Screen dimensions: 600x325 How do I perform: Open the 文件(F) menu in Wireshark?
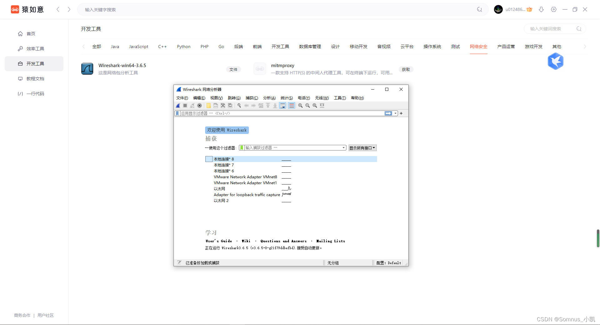(x=182, y=98)
